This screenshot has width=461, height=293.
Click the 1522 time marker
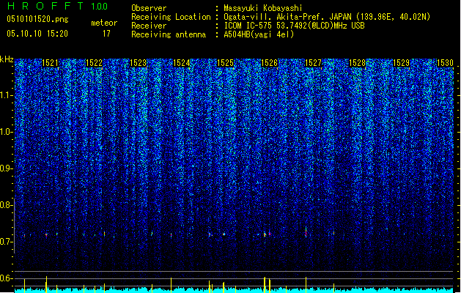[x=94, y=63]
